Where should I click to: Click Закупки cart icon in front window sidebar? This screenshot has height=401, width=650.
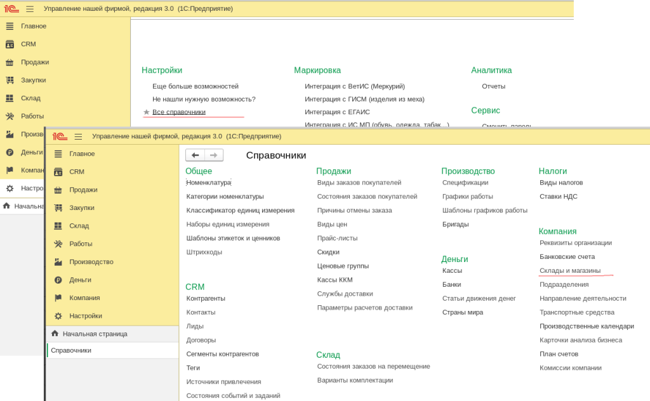click(58, 207)
